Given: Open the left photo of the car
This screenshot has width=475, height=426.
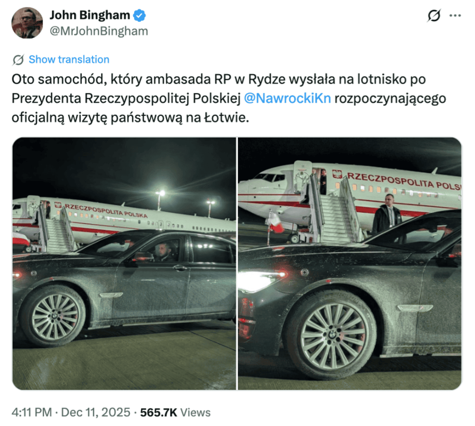Looking at the screenshot, I should (124, 264).
